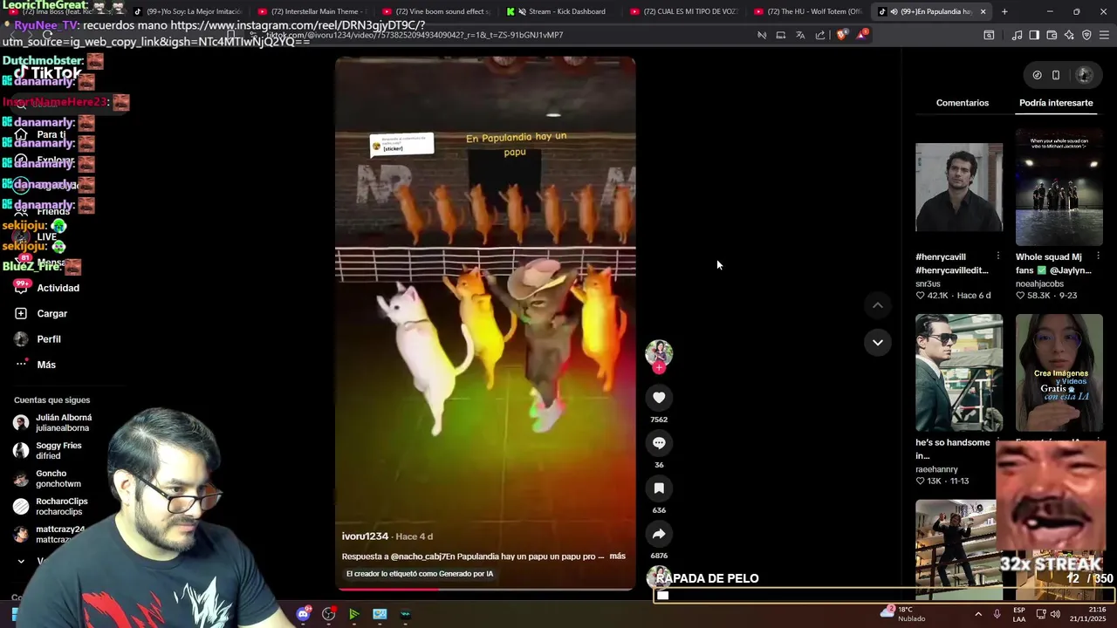Click TikTok coin icon in top-right pill

[x=1037, y=75]
